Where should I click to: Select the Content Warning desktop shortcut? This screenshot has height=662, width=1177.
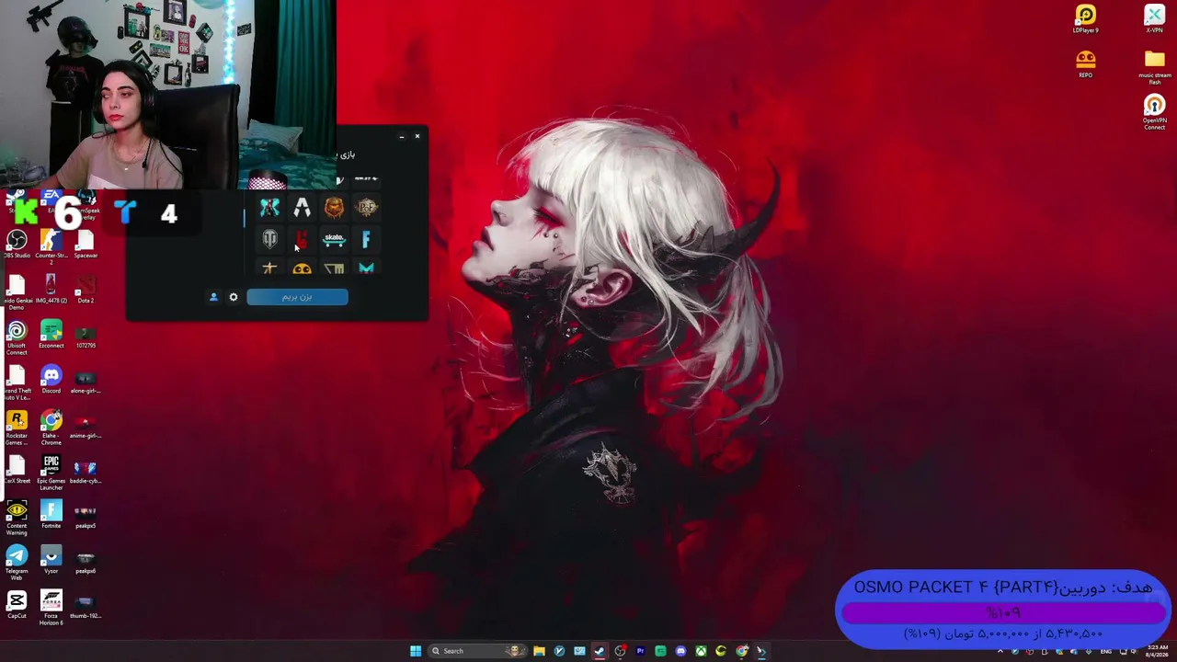pyautogui.click(x=17, y=519)
